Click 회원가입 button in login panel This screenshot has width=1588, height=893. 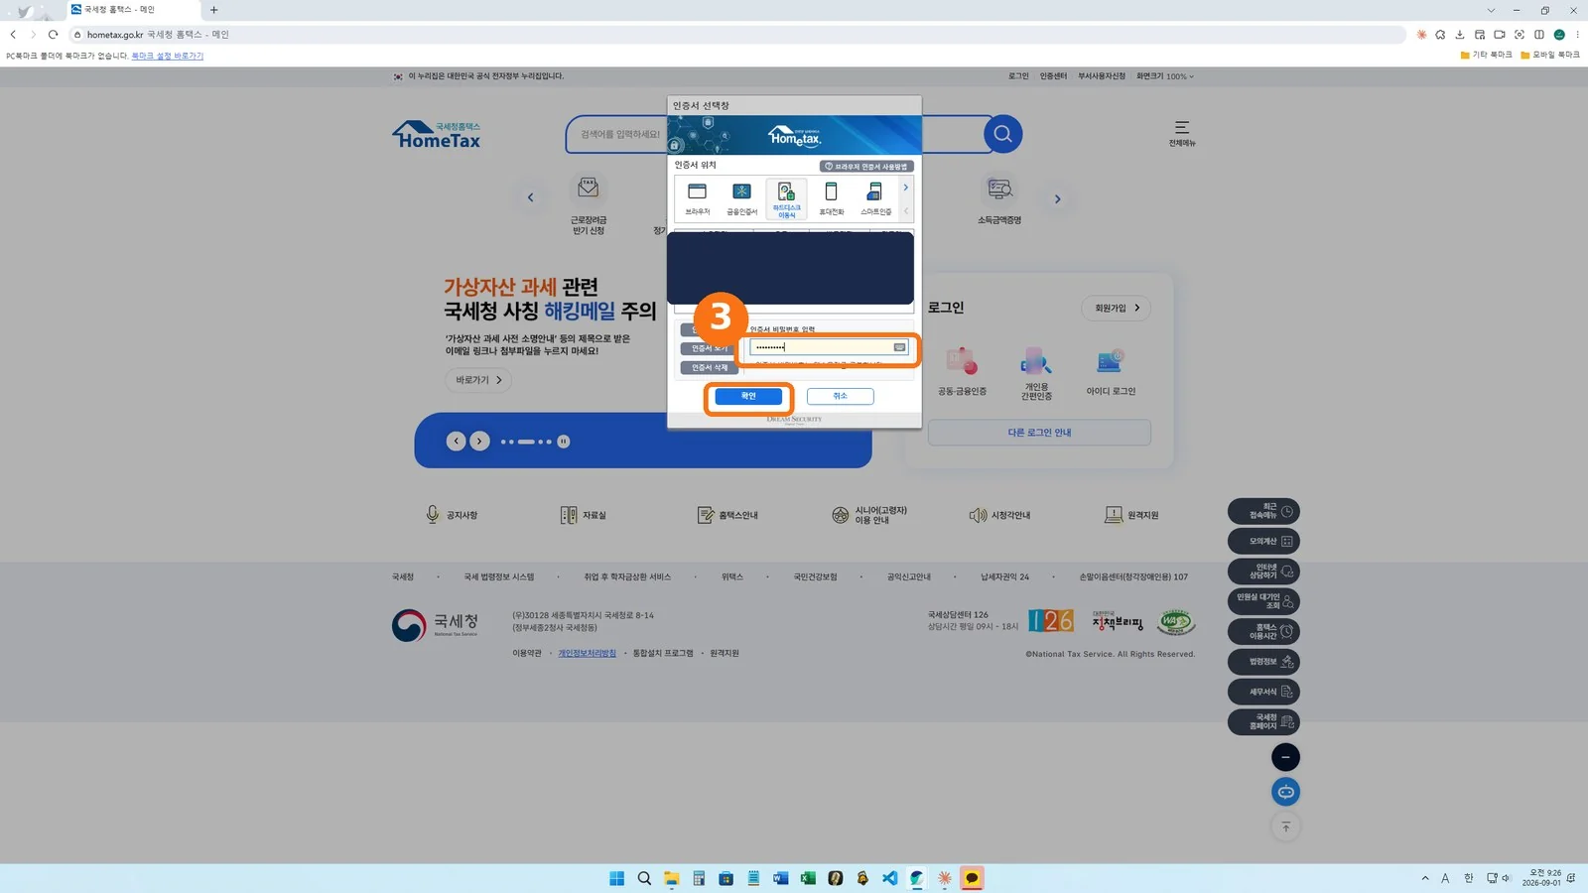coord(1117,308)
